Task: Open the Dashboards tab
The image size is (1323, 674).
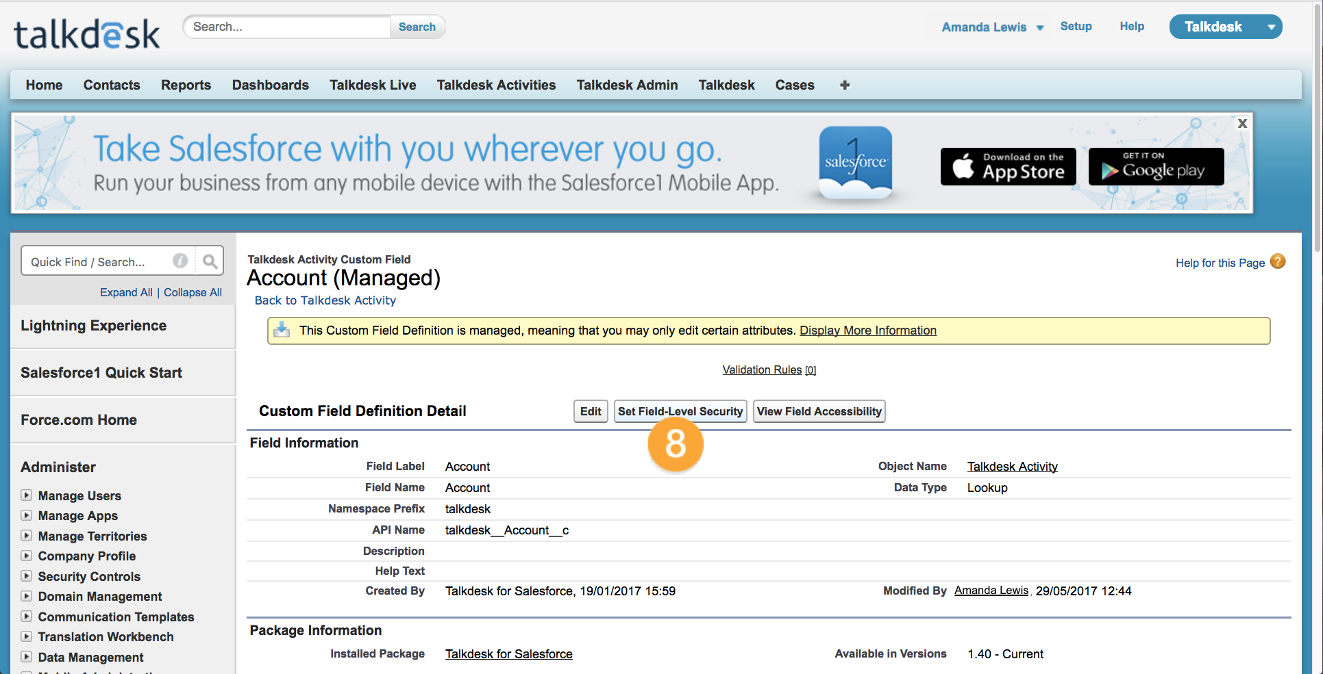Action: pos(271,85)
